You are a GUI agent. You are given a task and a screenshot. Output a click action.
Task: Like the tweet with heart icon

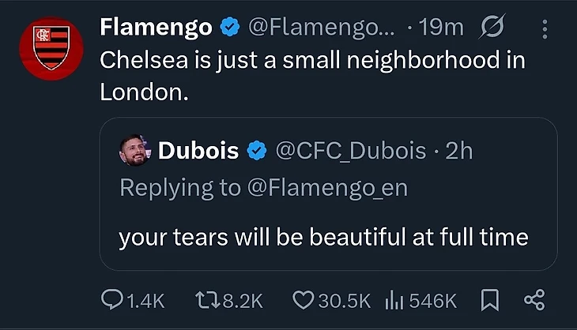point(303,300)
